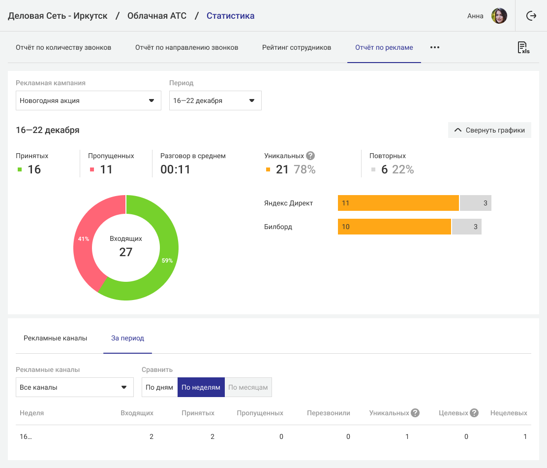547x468 pixels.
Task: Open the three-dots more tabs menu
Action: pyautogui.click(x=434, y=48)
